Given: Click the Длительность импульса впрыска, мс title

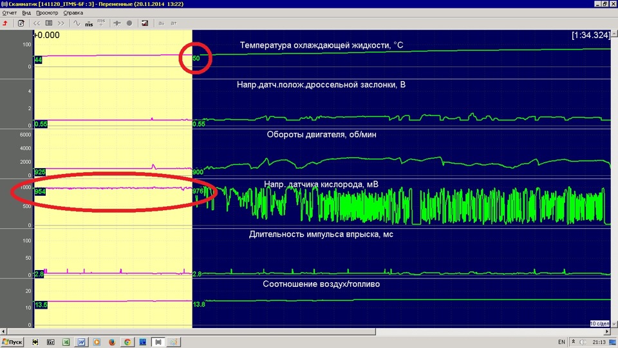Looking at the screenshot, I should click(321, 235).
